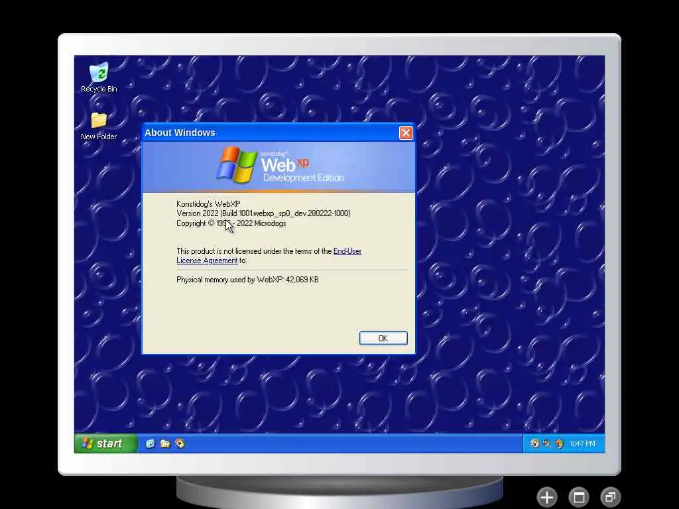The width and height of the screenshot is (679, 509).
Task: Click OK in About Windows dialog
Action: coord(383,338)
